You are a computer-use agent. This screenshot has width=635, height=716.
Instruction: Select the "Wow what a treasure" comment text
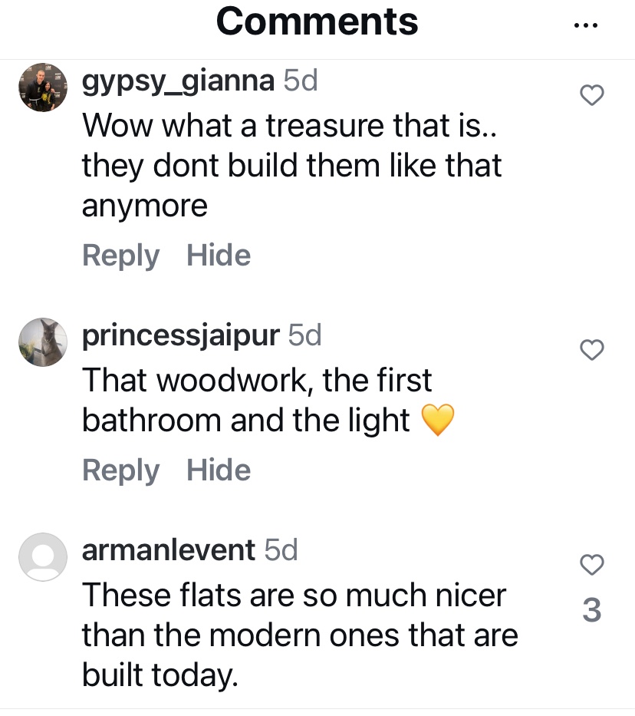click(x=291, y=166)
